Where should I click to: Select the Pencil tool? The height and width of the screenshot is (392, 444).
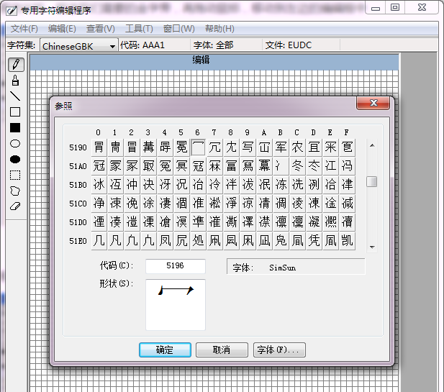[x=15, y=65]
